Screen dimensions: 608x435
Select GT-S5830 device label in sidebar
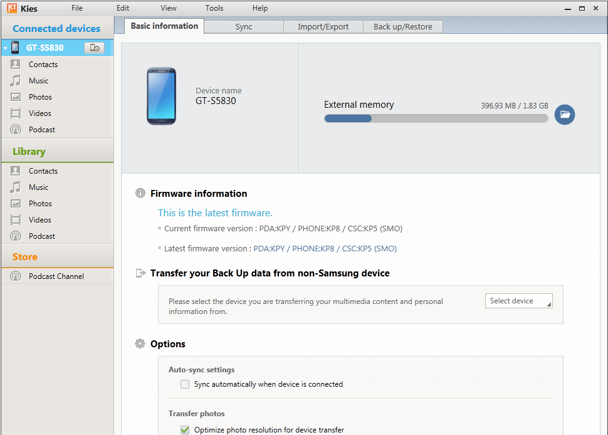[x=45, y=48]
